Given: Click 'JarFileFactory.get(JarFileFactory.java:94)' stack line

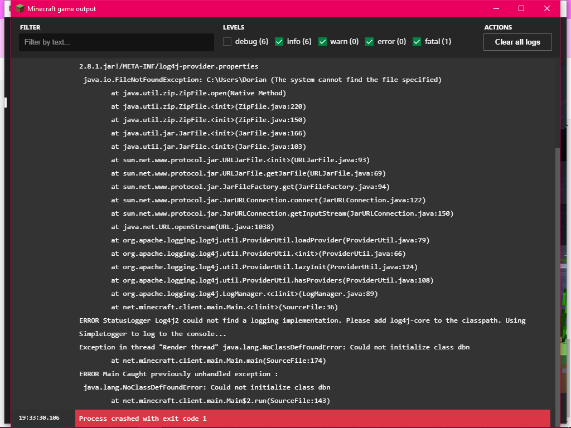Looking at the screenshot, I should [250, 187].
